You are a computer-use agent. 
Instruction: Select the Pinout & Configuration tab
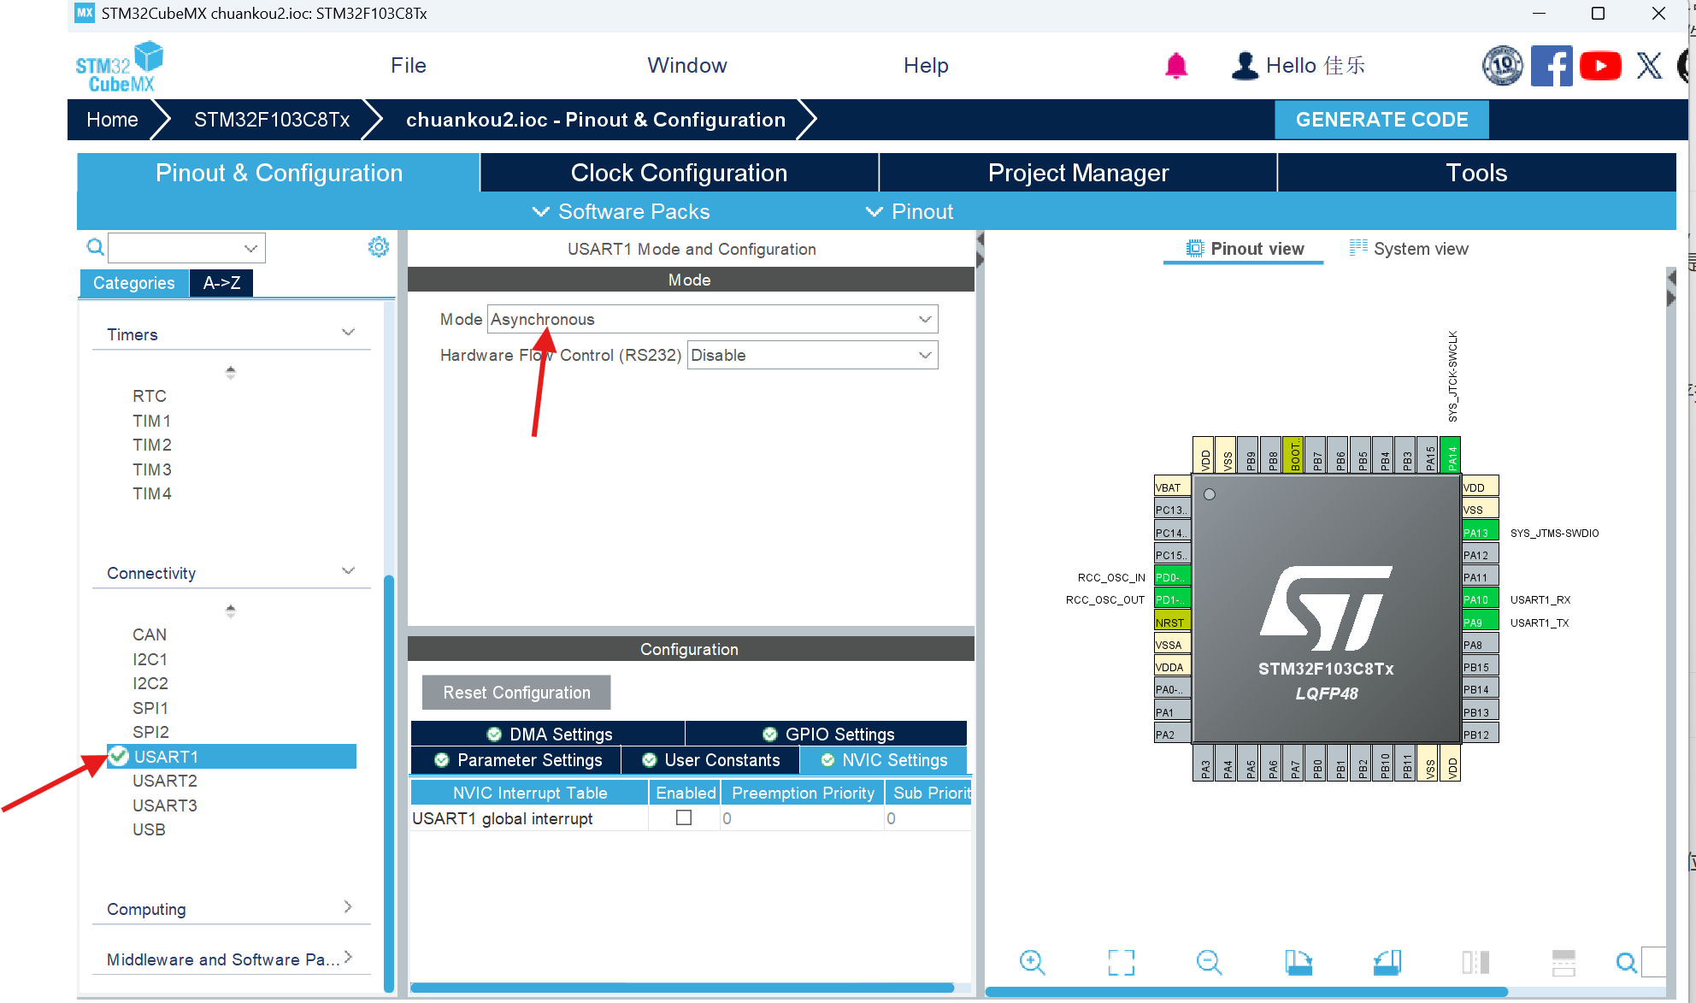(279, 173)
